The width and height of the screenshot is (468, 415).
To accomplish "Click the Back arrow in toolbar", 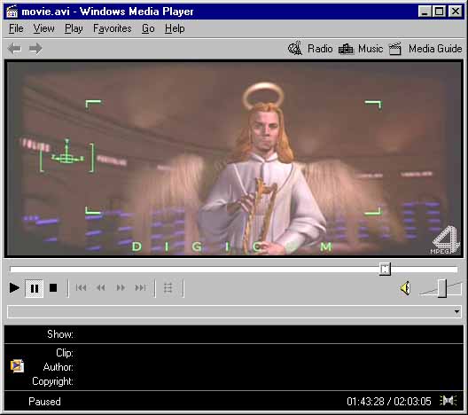I will click(14, 49).
